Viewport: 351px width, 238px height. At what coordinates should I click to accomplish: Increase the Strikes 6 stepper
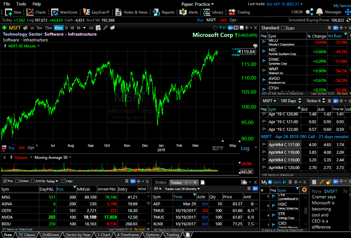[323, 99]
